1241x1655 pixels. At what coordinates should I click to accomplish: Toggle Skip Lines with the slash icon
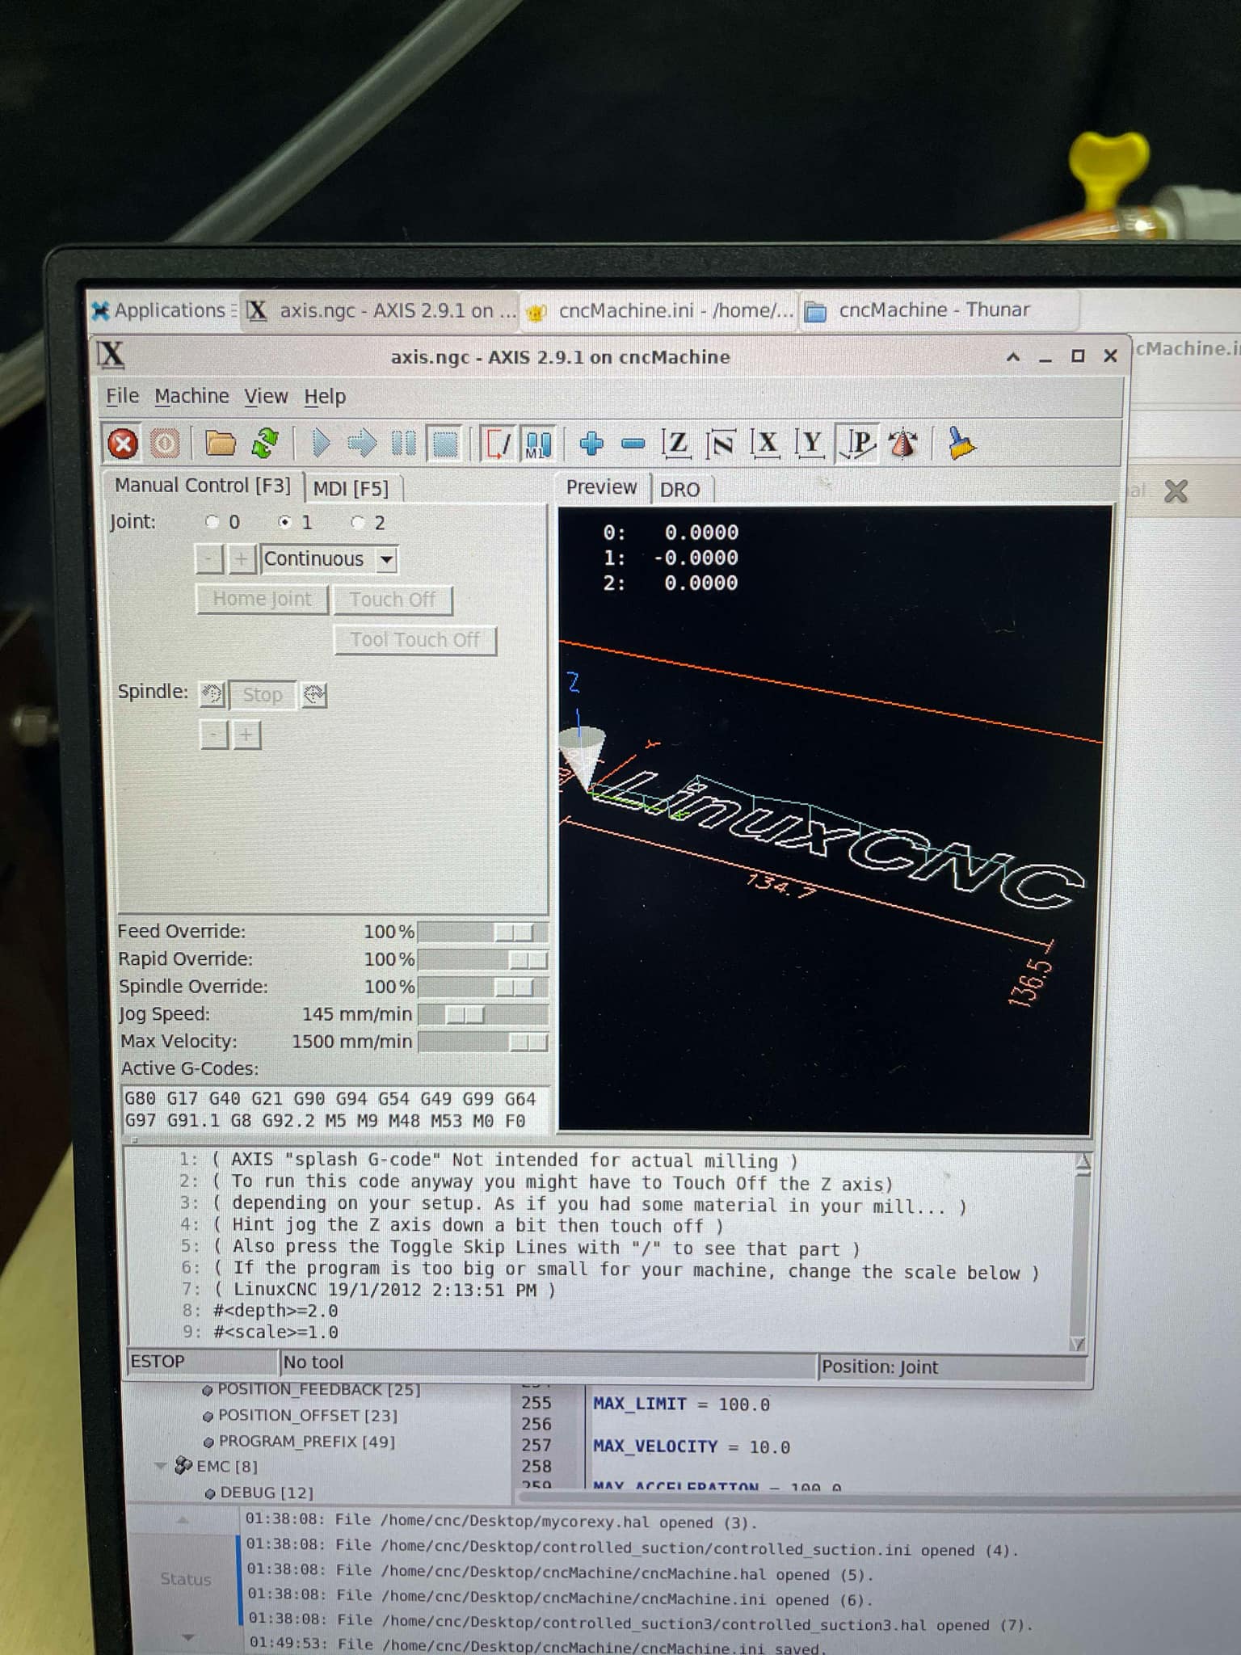coord(498,444)
